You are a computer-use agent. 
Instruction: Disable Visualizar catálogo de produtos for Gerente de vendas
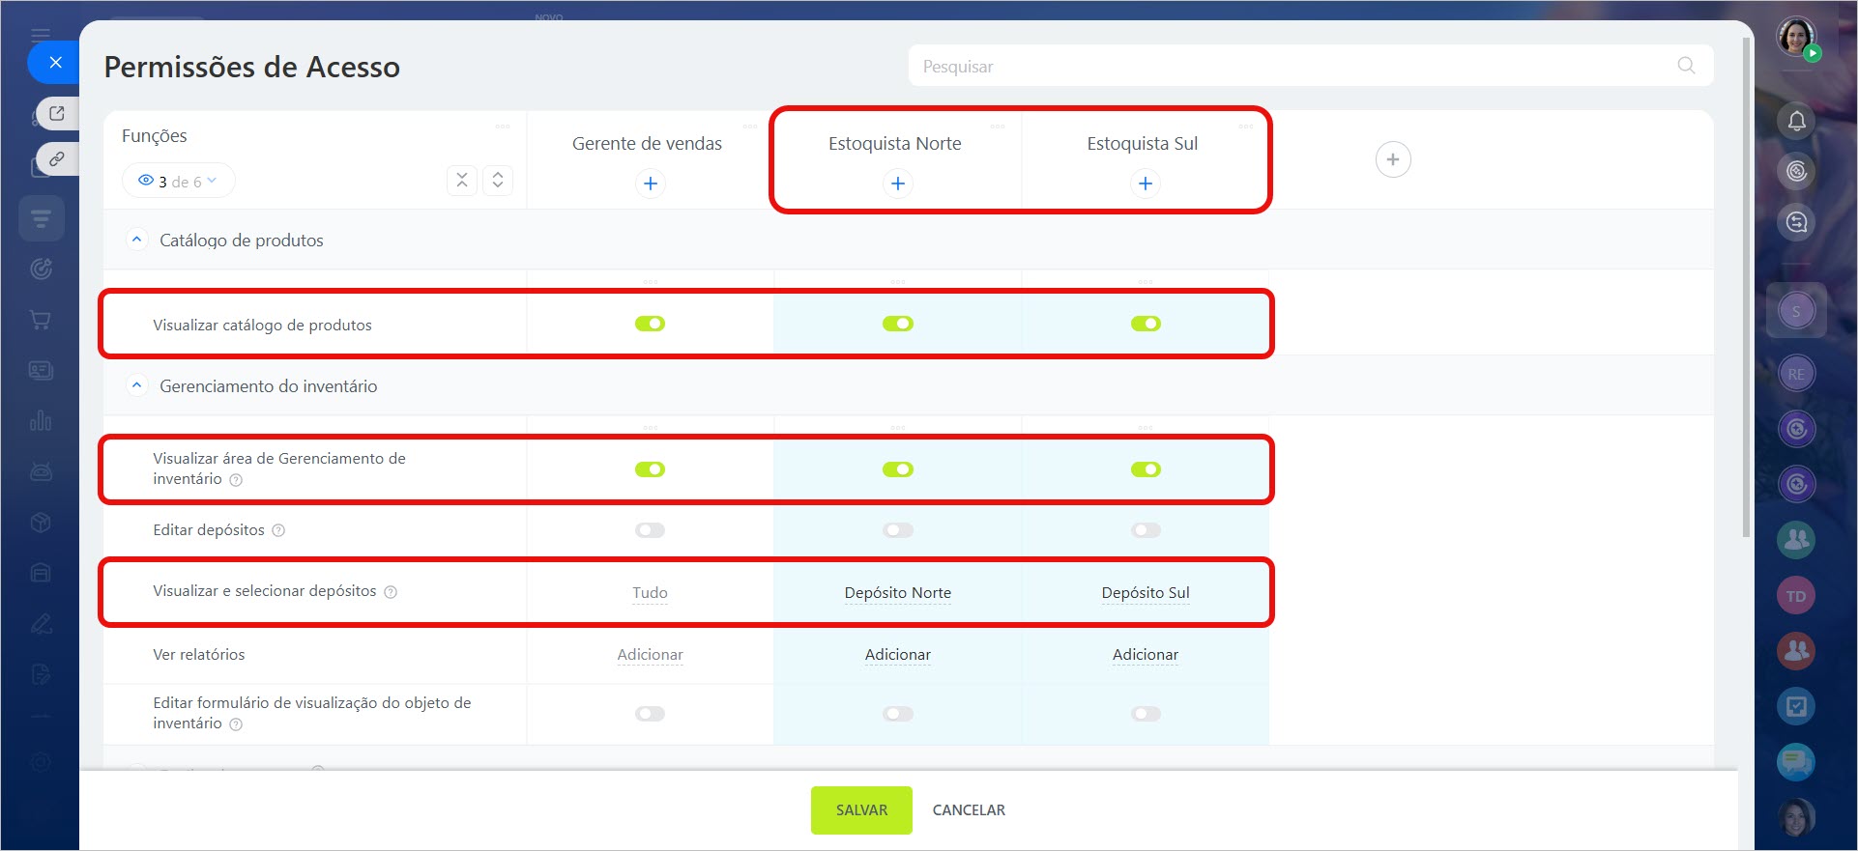coord(650,324)
